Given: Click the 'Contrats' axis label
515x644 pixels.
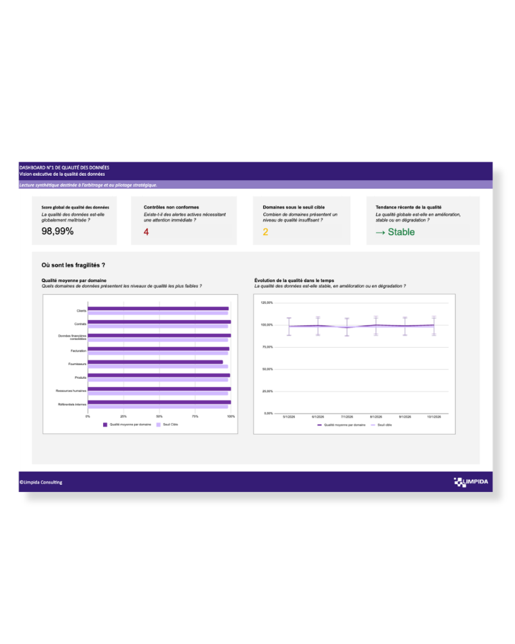Looking at the screenshot, I should pos(80,324).
